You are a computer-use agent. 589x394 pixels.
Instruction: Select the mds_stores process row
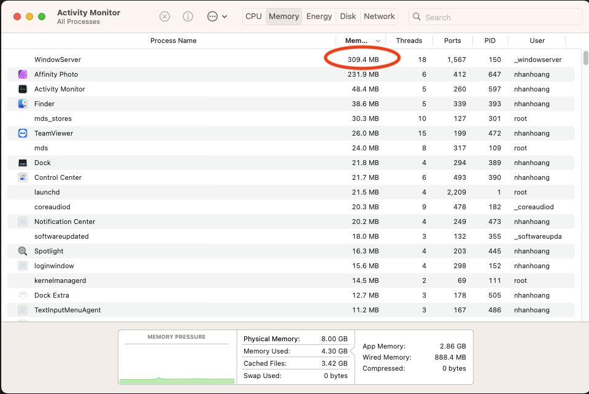[291, 118]
